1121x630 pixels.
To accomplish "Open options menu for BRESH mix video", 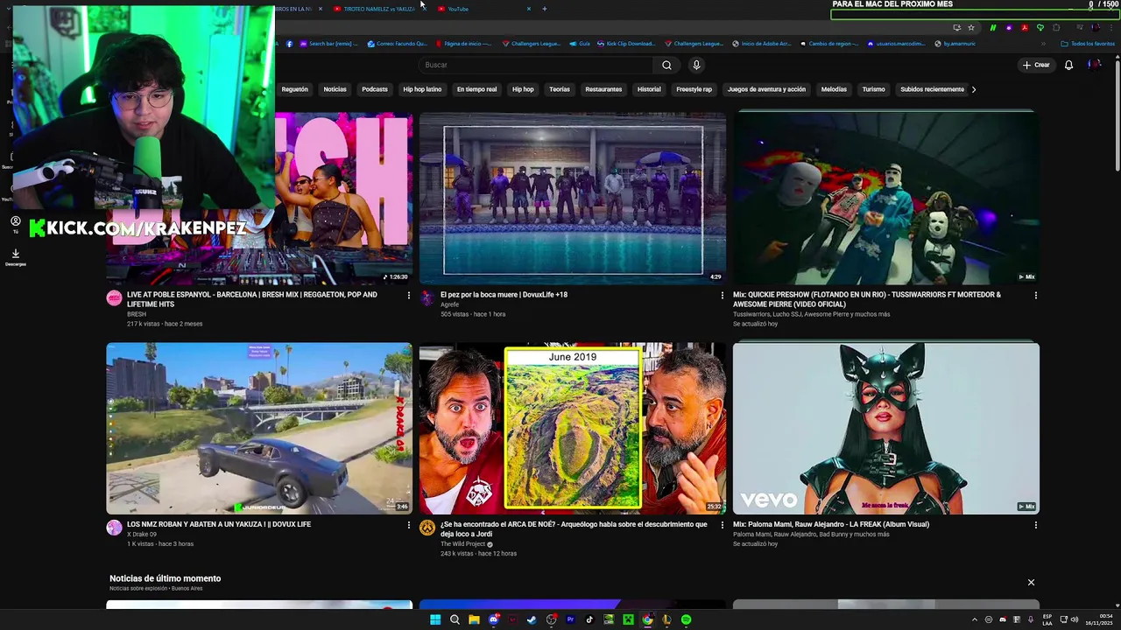I will coord(408,296).
